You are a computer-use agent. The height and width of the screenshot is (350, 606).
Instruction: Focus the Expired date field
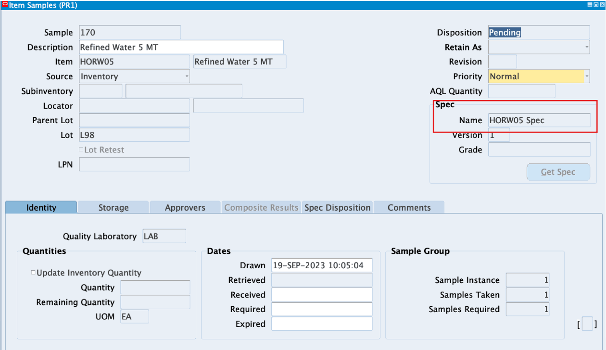coord(322,324)
